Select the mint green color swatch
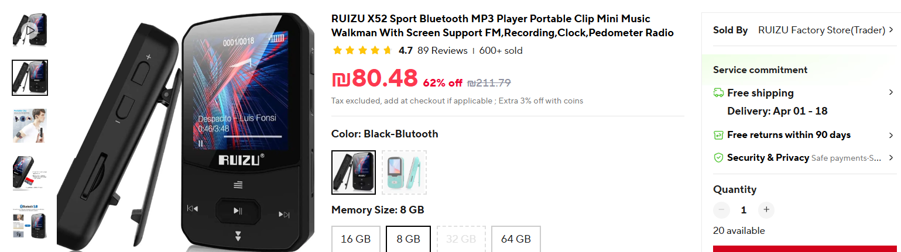901x252 pixels. pos(404,172)
